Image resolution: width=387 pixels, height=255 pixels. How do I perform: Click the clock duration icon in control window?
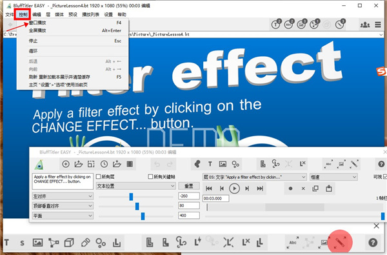click(x=104, y=164)
